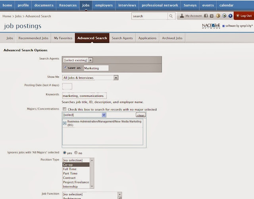The height and width of the screenshot is (199, 254).
Task: Open the documents menu
Action: [44, 5]
